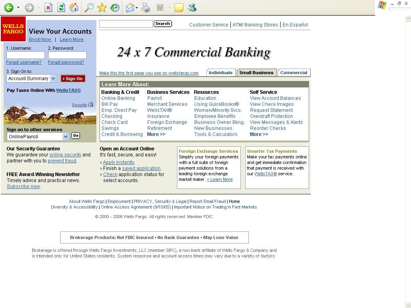The width and height of the screenshot is (411, 308).
Task: Open the Bill Pay link
Action: [110, 104]
